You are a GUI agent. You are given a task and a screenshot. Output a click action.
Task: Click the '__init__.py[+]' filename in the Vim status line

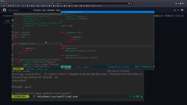82,67
